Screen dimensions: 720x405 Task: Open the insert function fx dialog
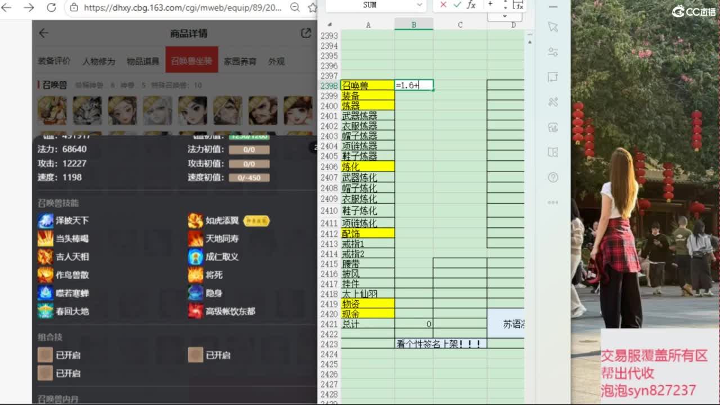click(x=471, y=5)
